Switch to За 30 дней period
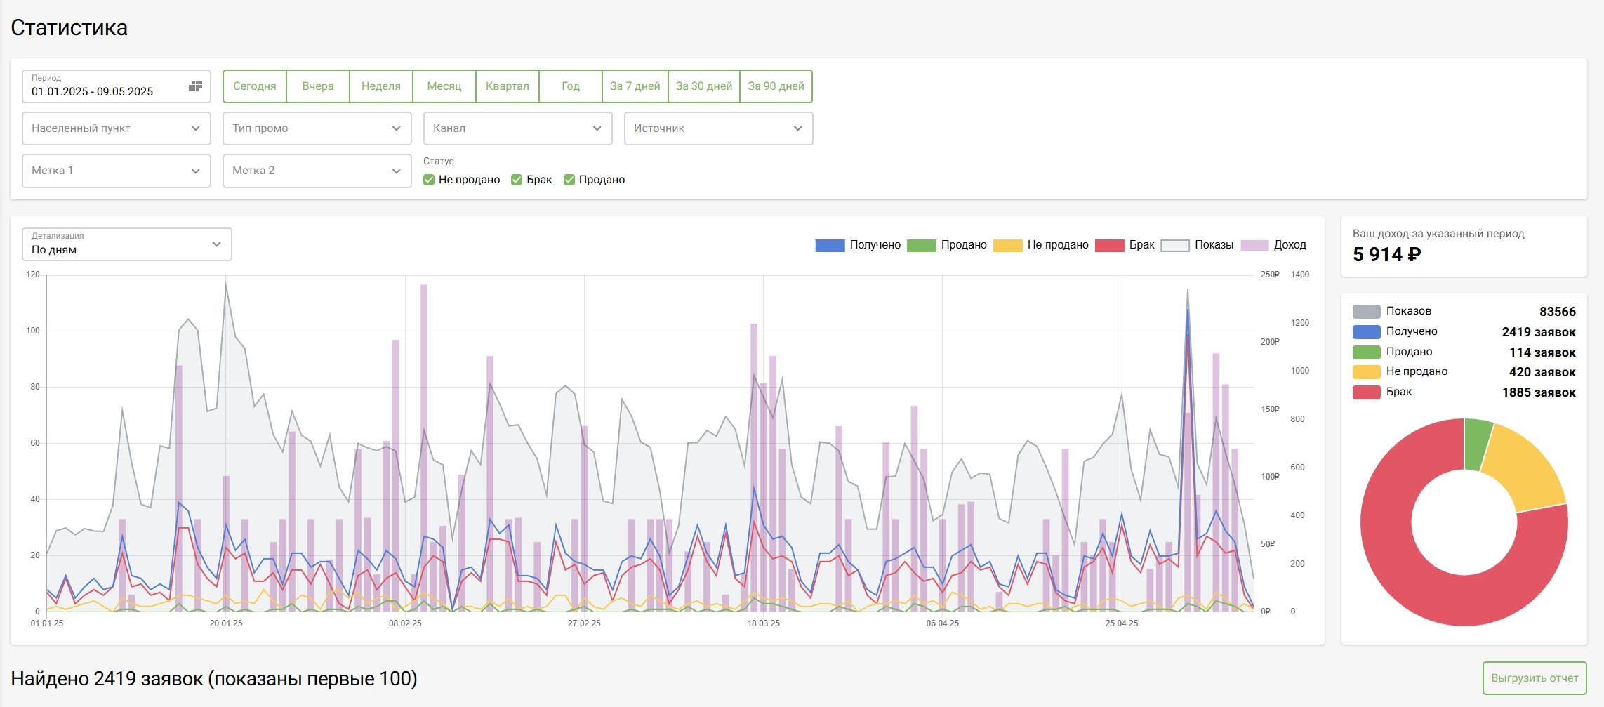 (703, 86)
